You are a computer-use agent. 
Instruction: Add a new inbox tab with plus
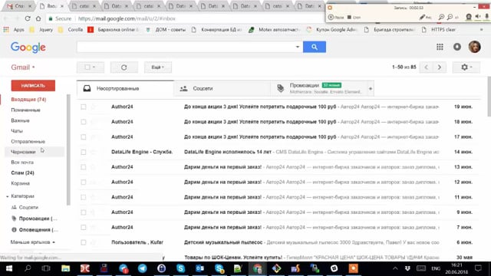[x=371, y=89]
